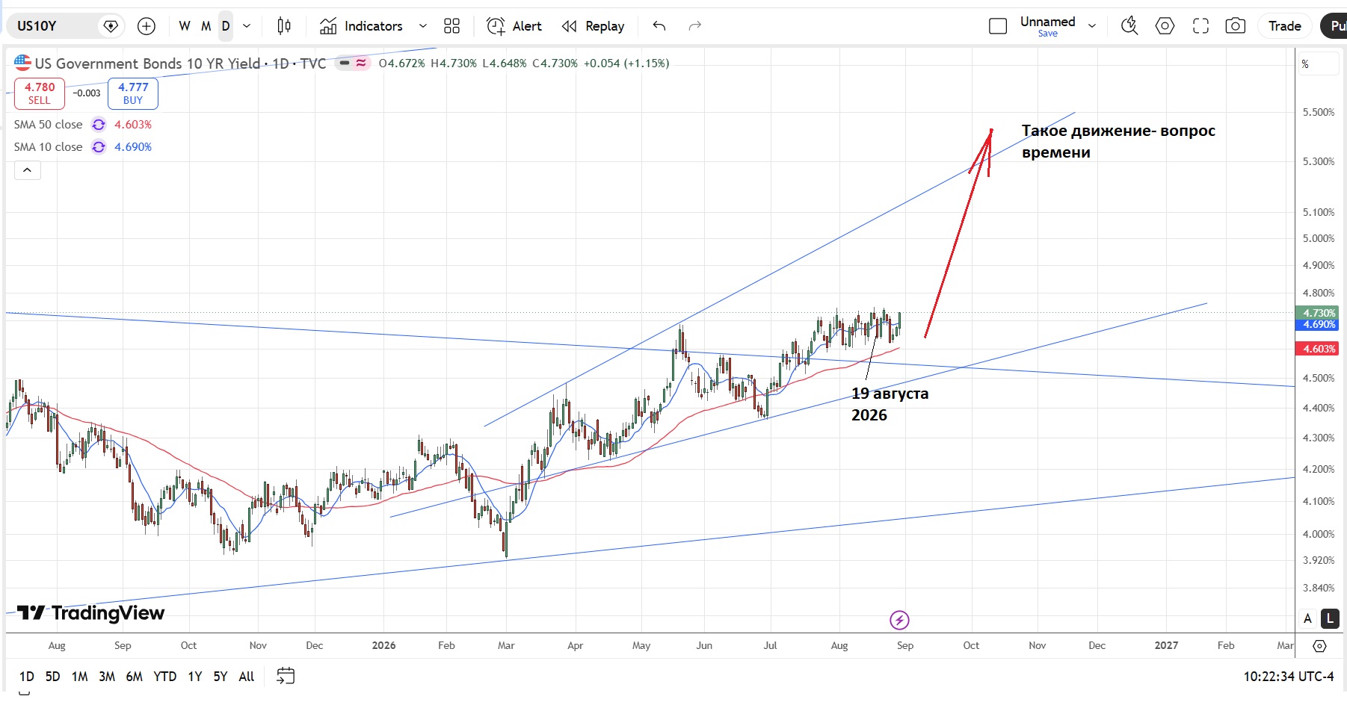Open the Unnamed layout dropdown arrow
The height and width of the screenshot is (702, 1347).
pos(1092,26)
